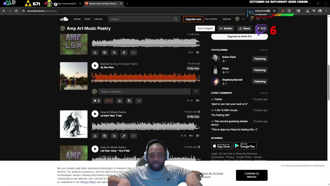
Task: Open the Ay Boo Boo cover artwork
Action: pos(74,76)
